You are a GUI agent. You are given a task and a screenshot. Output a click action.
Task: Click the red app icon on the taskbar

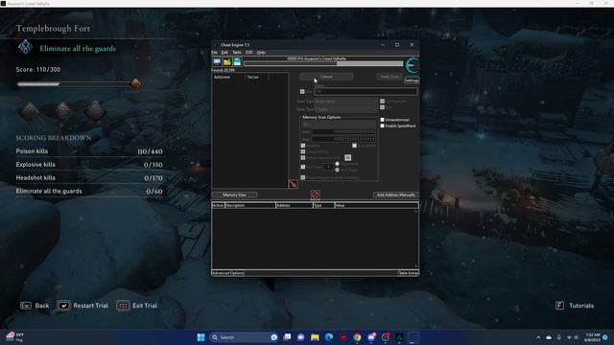(343, 337)
